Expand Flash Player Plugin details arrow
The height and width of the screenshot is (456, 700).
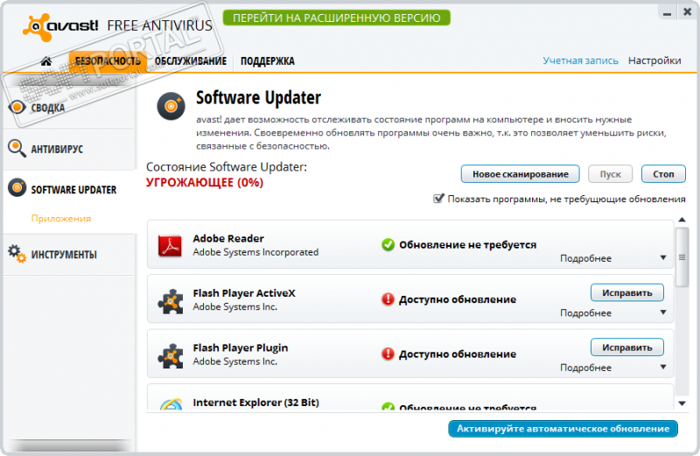pyautogui.click(x=663, y=367)
